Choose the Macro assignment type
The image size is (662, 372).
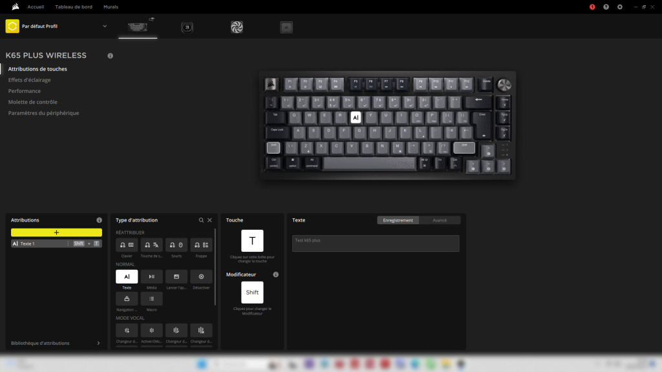(151, 298)
